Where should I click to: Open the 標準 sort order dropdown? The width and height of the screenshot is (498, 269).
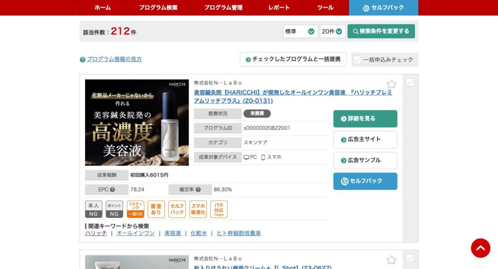coord(300,32)
